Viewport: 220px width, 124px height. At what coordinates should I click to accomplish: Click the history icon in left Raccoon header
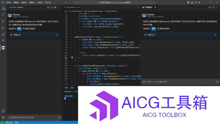(48, 7)
